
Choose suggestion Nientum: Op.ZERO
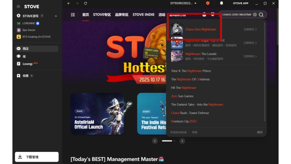click(184, 121)
